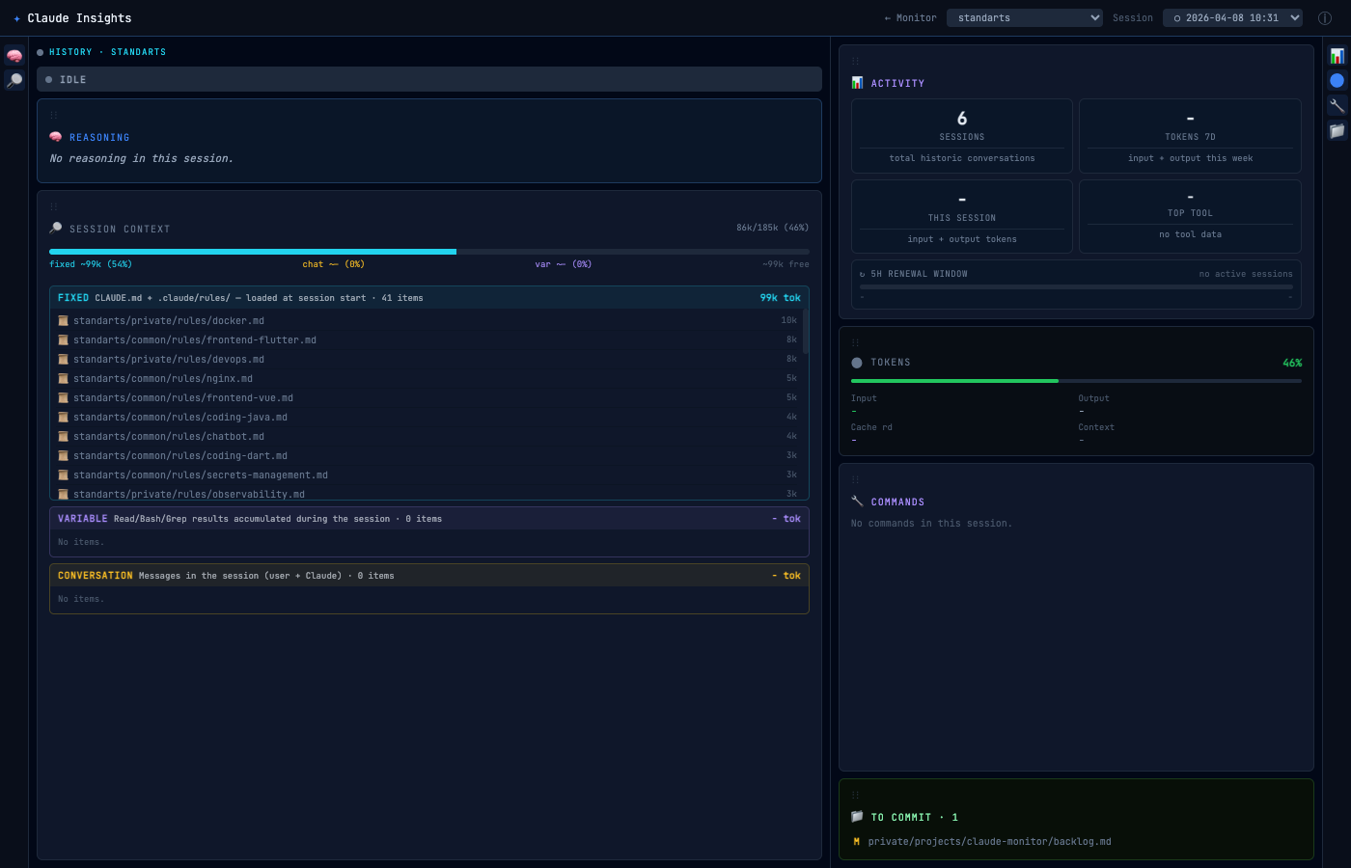Open Tokens via right sidebar blue circle icon
1351x868 pixels.
[1337, 80]
